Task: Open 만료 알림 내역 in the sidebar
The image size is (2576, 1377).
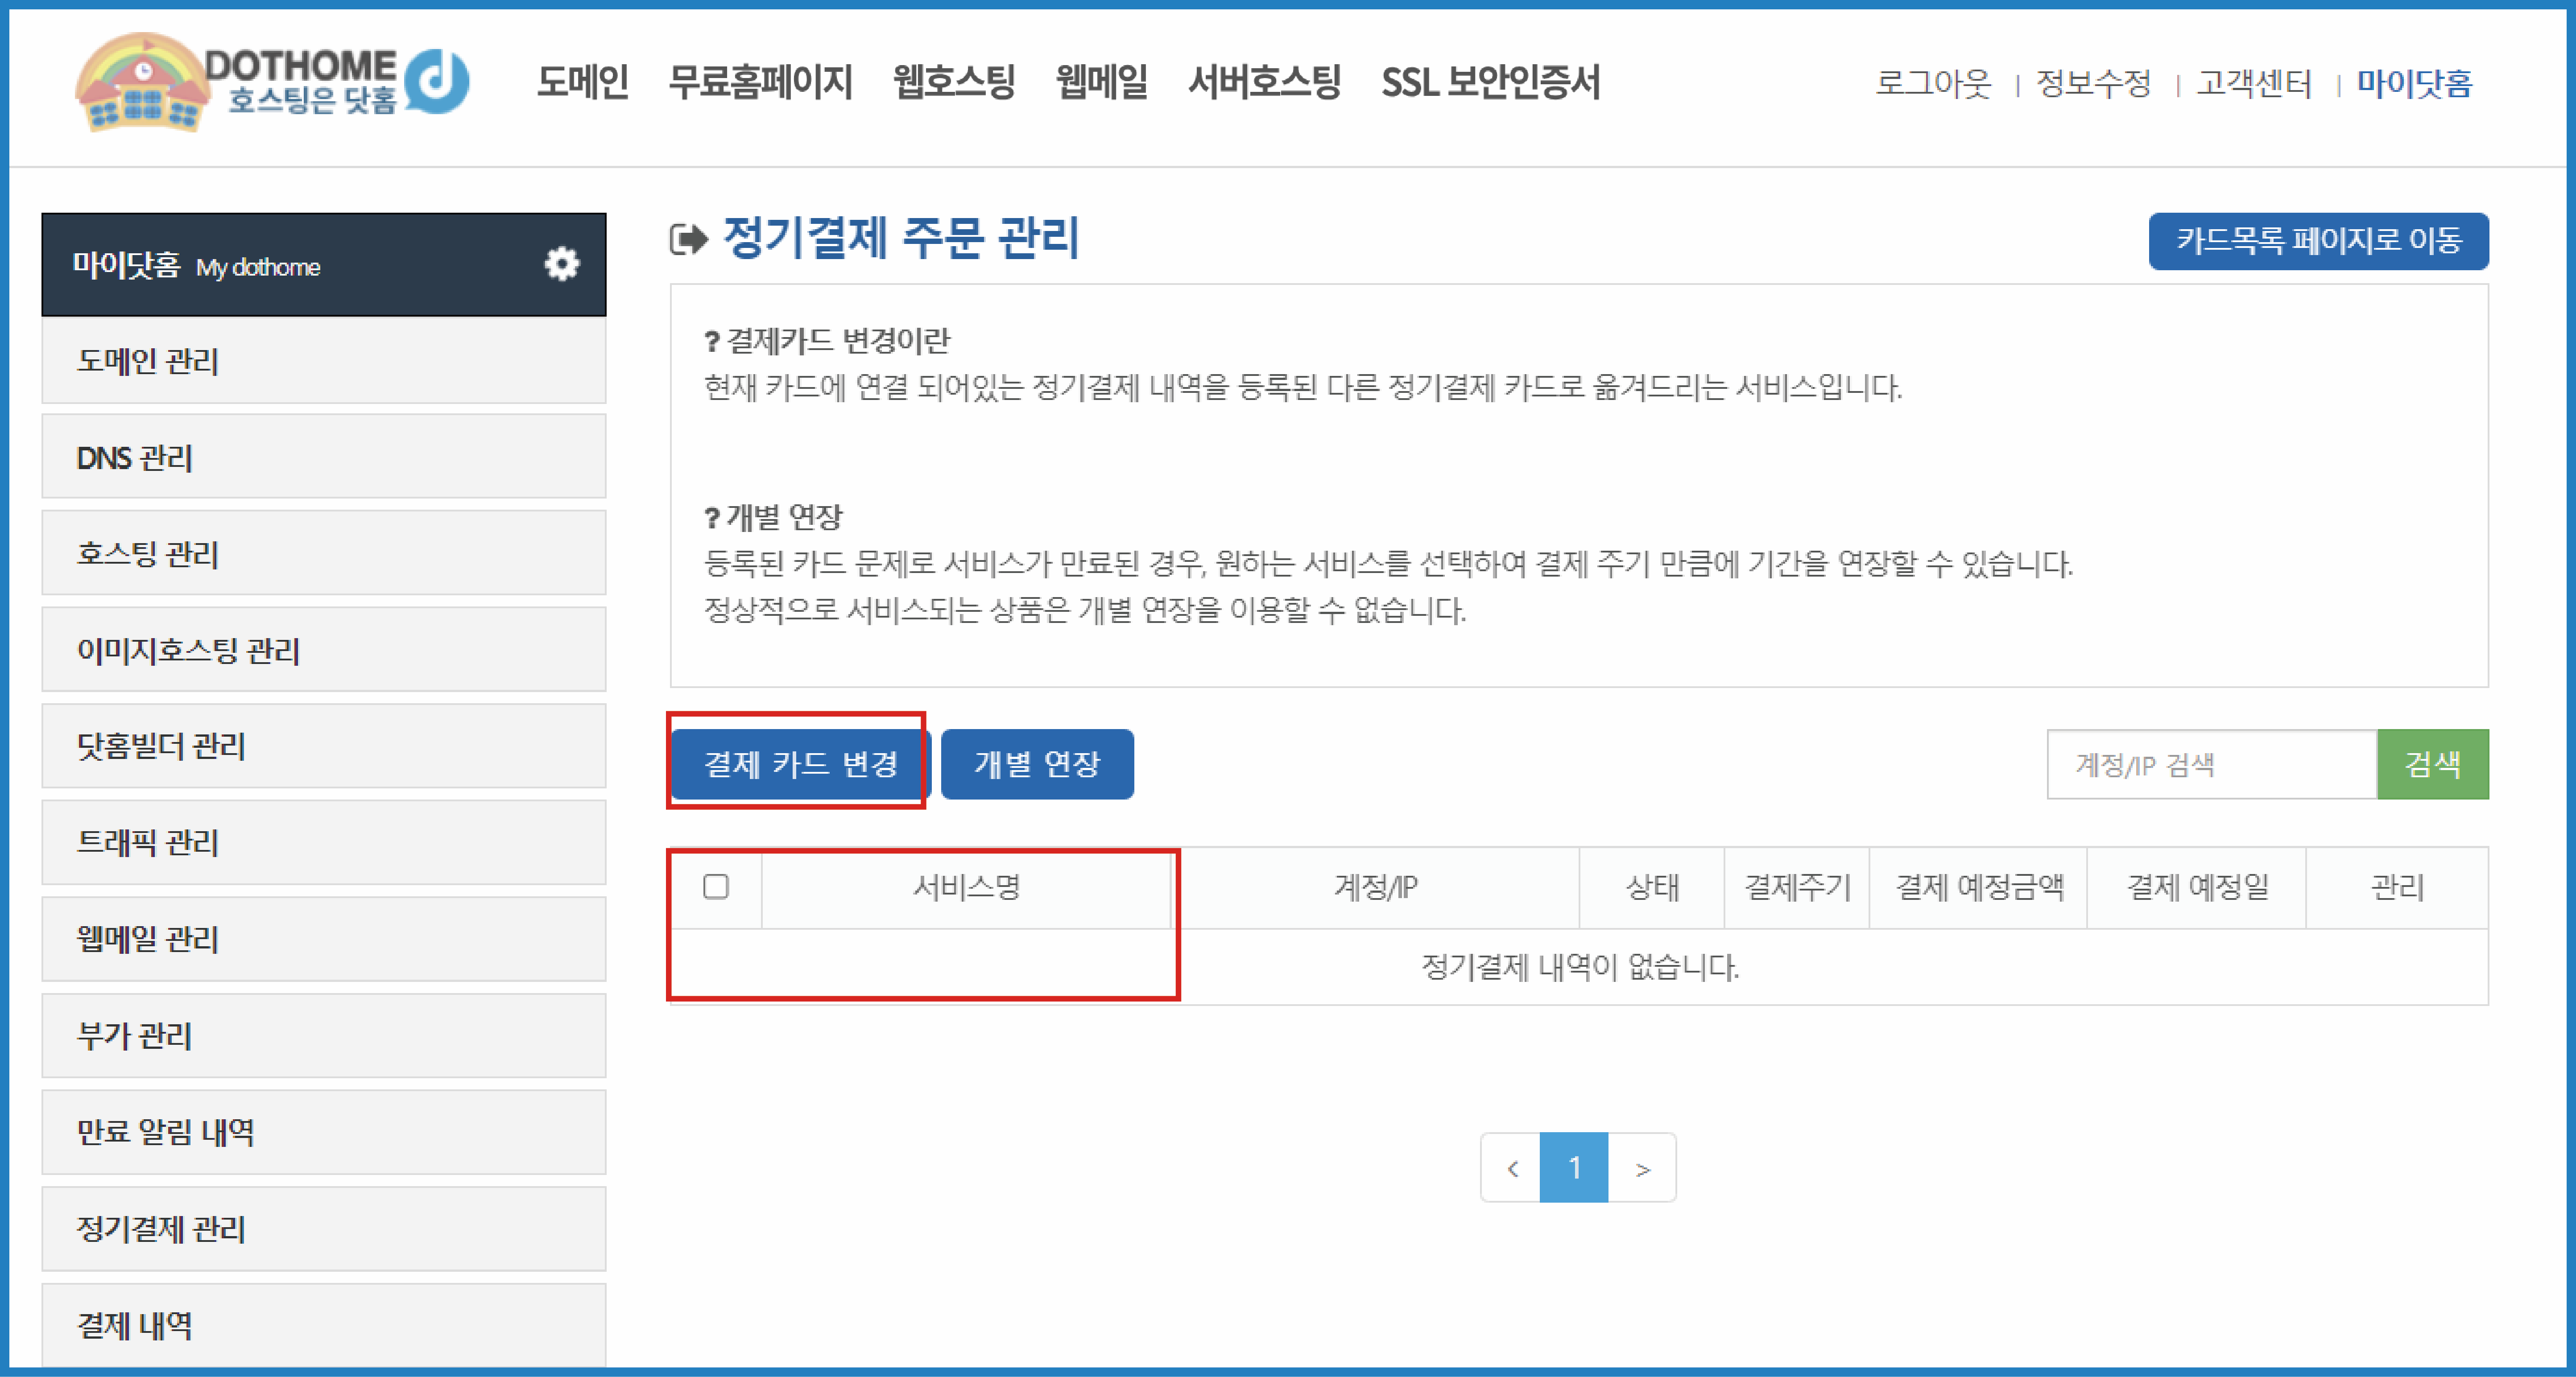Action: 323,1132
